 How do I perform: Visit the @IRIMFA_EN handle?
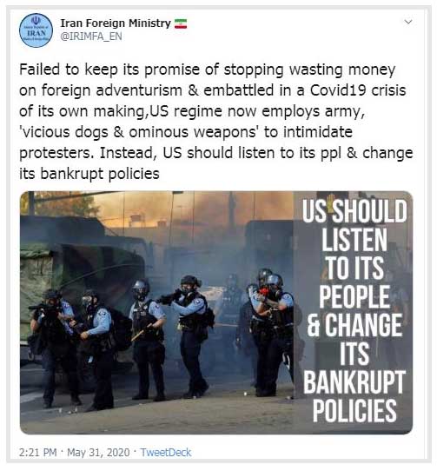coord(91,36)
